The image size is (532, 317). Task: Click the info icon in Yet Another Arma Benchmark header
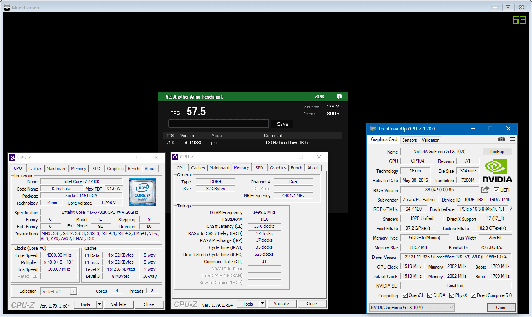tap(339, 97)
